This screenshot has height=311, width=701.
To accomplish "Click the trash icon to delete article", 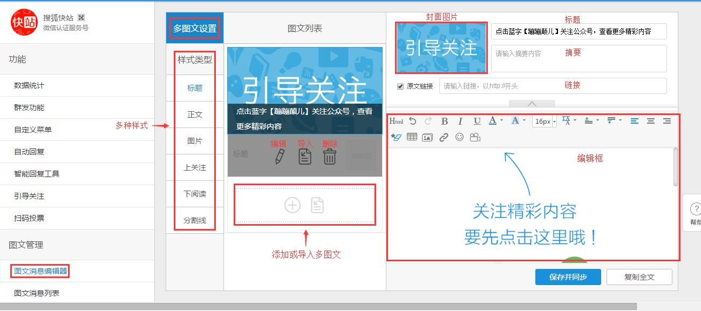I will tap(330, 157).
